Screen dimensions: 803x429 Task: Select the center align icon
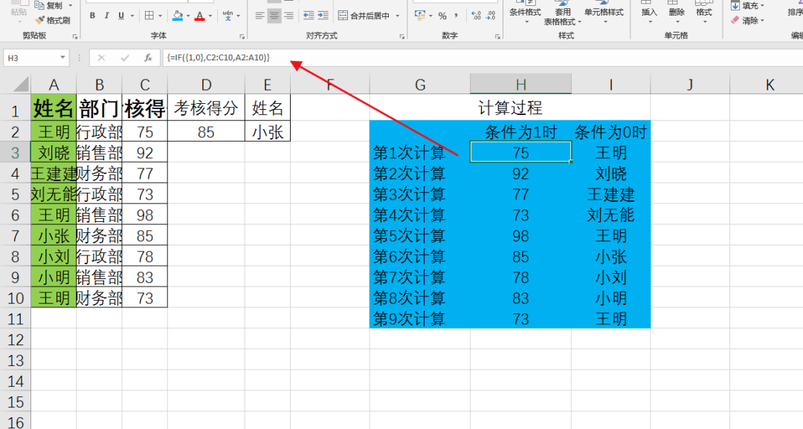click(x=274, y=16)
